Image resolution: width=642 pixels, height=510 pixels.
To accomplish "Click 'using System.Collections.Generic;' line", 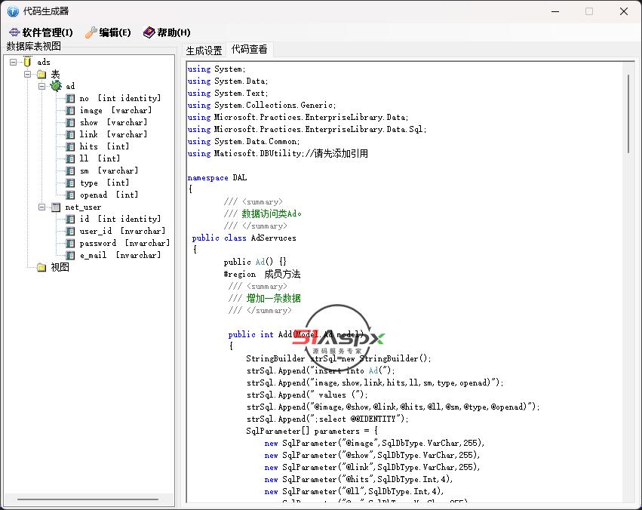I will click(x=262, y=105).
